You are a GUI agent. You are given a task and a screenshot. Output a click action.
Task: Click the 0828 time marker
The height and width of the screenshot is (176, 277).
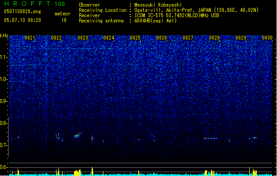214,37
